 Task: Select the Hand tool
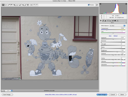(6, 5)
